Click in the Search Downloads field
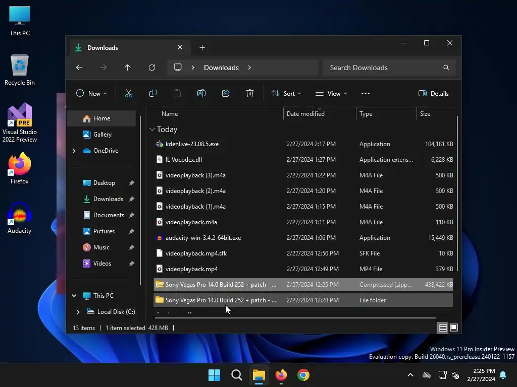 coord(389,68)
